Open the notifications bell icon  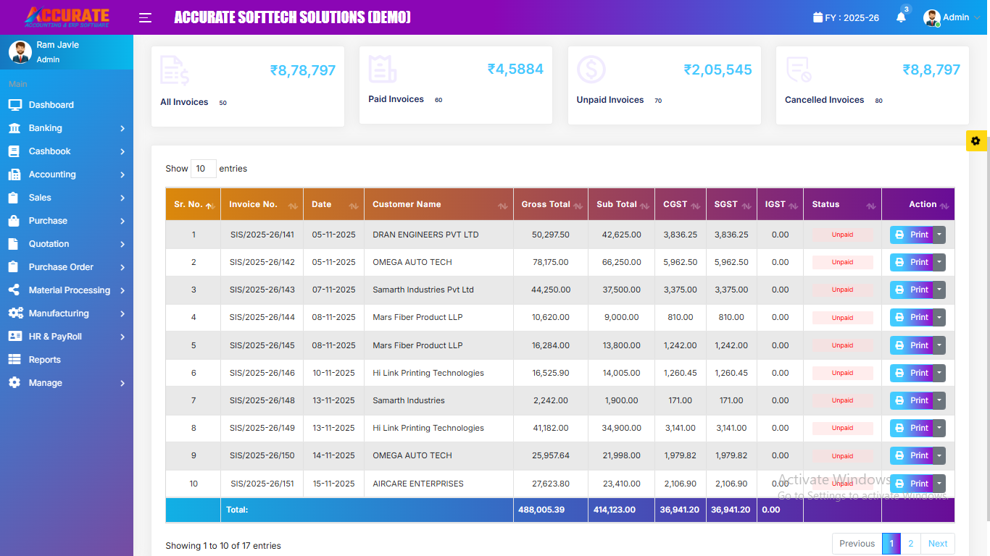pos(901,17)
